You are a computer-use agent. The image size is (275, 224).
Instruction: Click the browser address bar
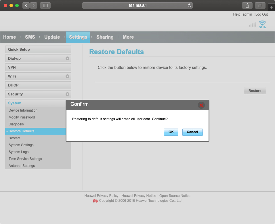pyautogui.click(x=137, y=5)
